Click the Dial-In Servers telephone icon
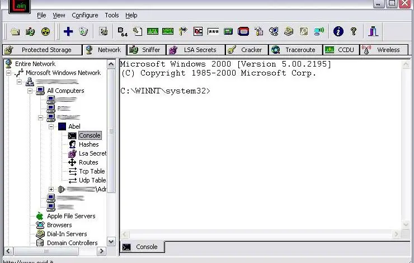414x263 pixels. pyautogui.click(x=40, y=234)
